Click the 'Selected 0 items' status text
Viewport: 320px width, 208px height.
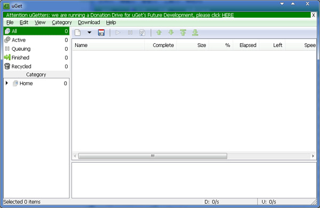coord(22,202)
